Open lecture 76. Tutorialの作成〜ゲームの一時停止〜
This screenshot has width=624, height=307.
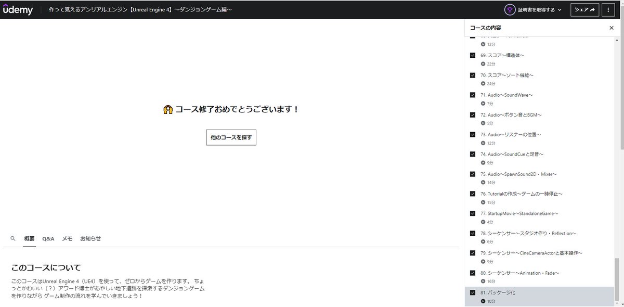point(522,194)
